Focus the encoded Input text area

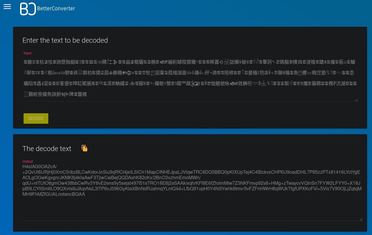point(189,78)
